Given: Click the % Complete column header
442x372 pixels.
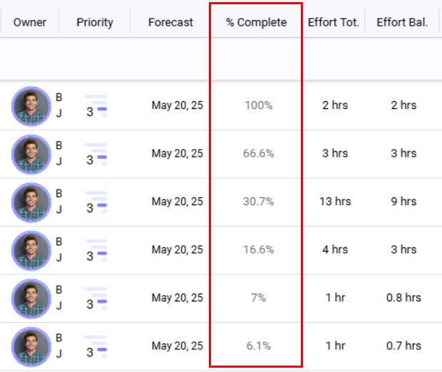Looking at the screenshot, I should click(256, 22).
